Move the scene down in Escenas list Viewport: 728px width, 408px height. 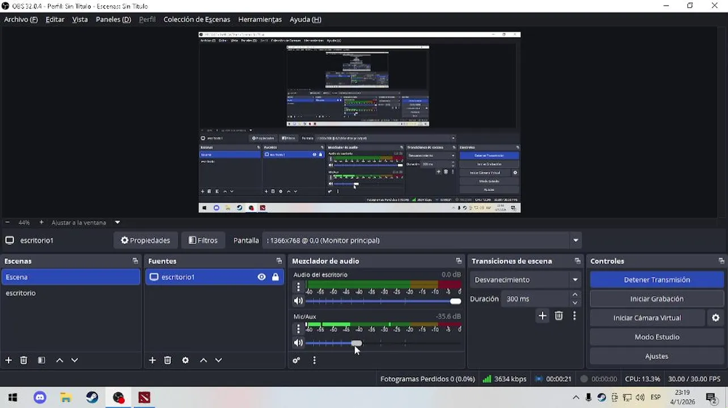point(74,360)
